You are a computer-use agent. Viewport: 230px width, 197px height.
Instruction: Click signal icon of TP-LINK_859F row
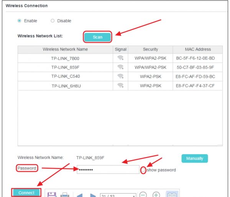pos(120,67)
